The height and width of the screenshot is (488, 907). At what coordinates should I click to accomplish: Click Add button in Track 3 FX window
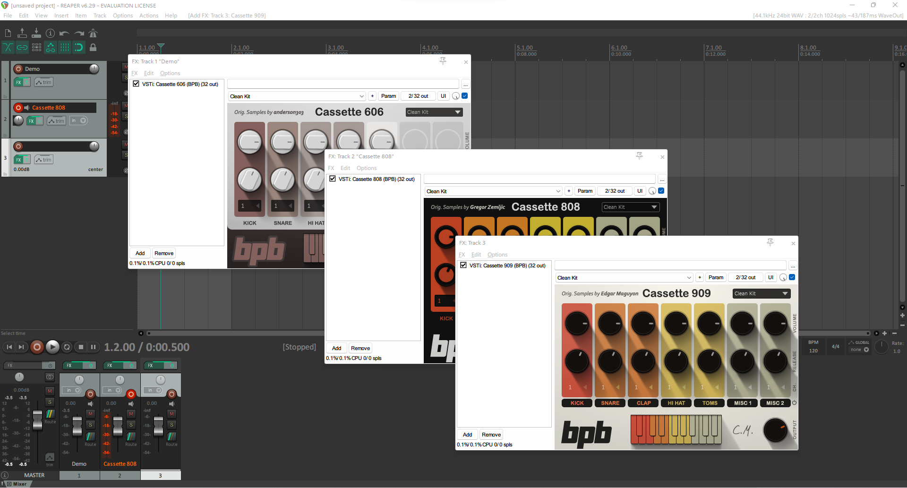click(467, 435)
